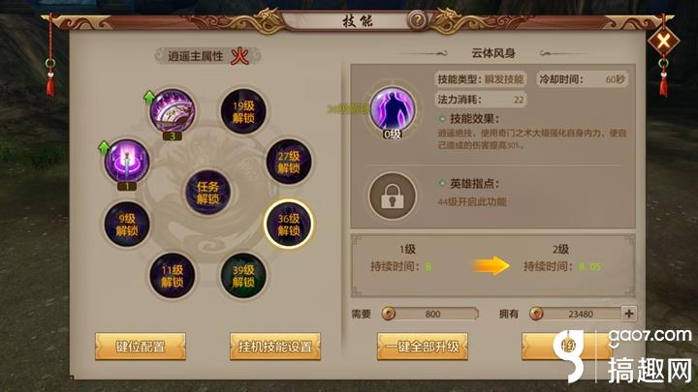Close the skill panel with X

pos(663,42)
